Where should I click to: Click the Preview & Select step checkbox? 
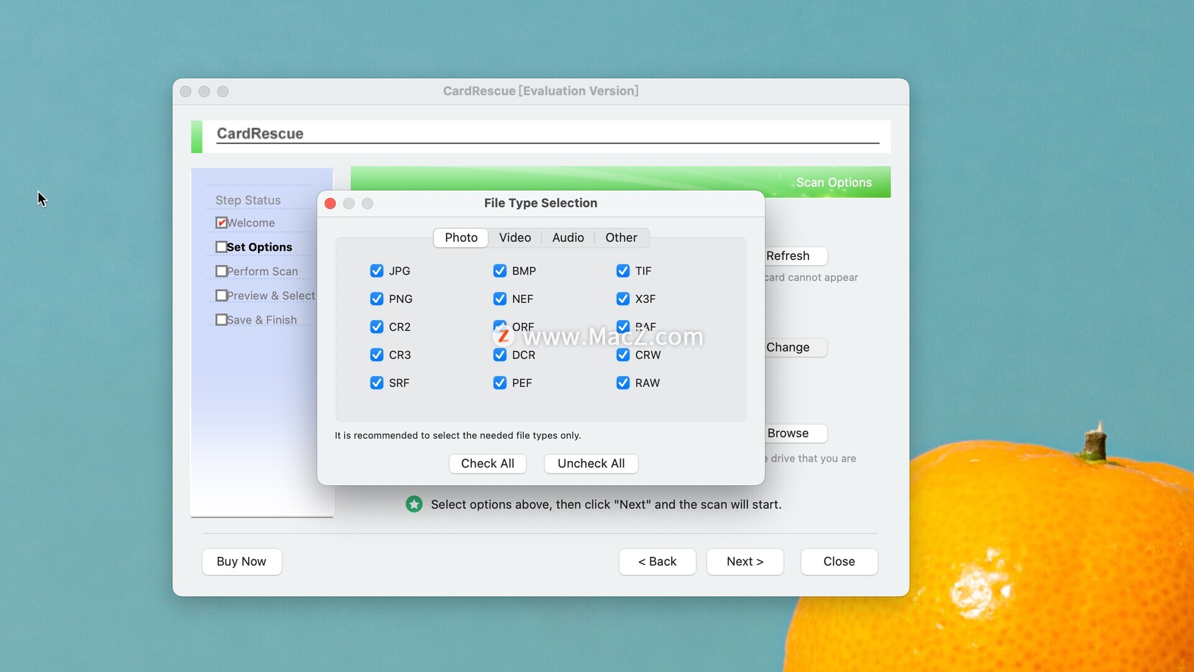pos(221,296)
